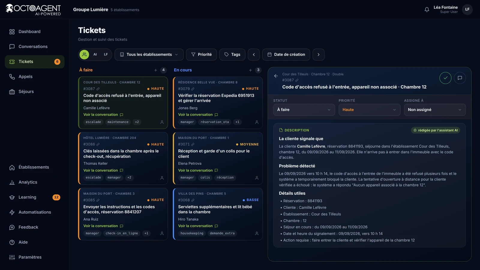Viewport: 480px width, 270px height.
Task: Select the escalade tag on ticket #3086
Action: [x=93, y=178]
